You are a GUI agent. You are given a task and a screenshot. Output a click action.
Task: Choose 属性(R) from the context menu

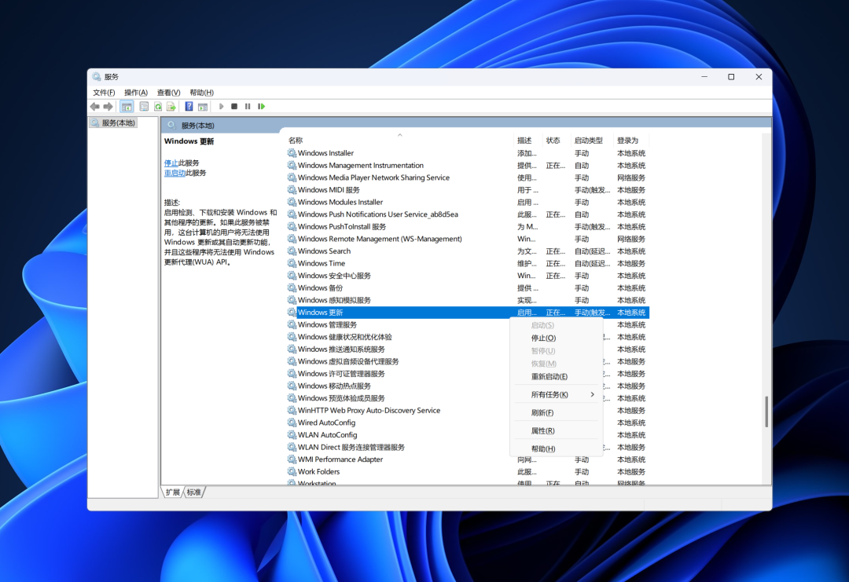point(542,430)
